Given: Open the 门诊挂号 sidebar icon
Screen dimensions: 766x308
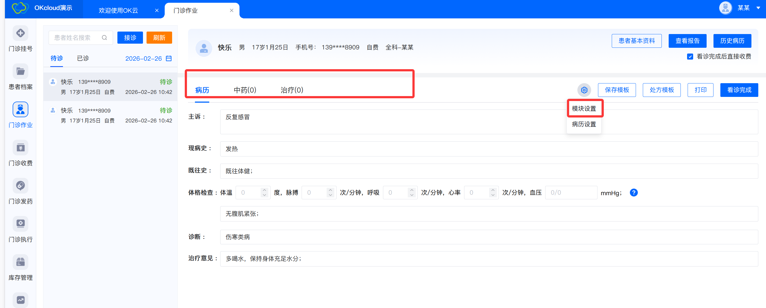Looking at the screenshot, I should tap(20, 33).
